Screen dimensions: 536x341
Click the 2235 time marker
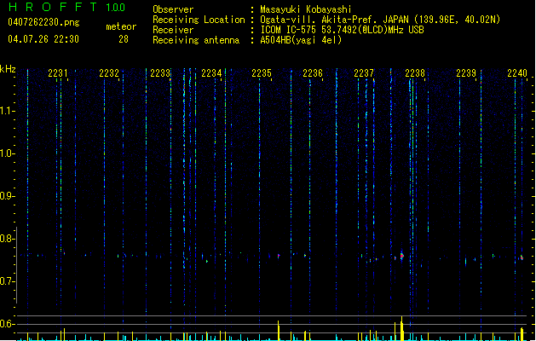click(262, 73)
